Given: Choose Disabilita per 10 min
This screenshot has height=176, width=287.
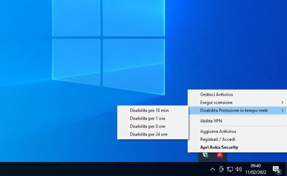Looking at the screenshot, I should [153, 110].
